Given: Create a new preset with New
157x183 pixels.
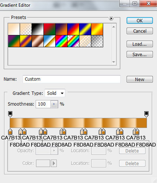Looking at the screenshot, I should coord(140,79).
